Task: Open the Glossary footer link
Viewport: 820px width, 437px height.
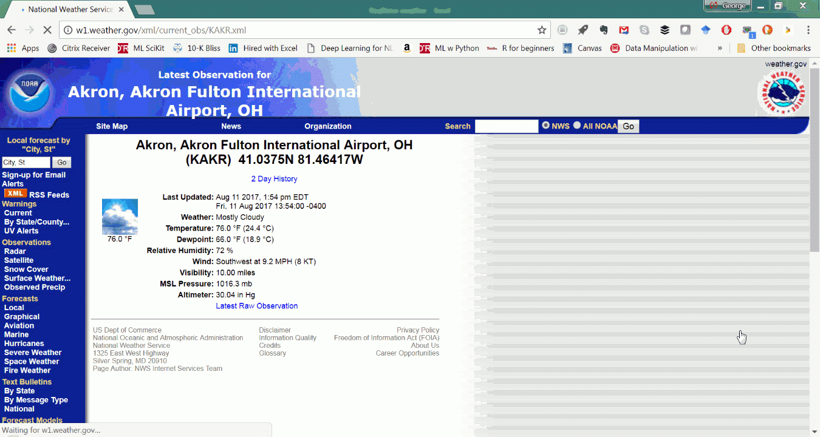Action: [x=272, y=353]
